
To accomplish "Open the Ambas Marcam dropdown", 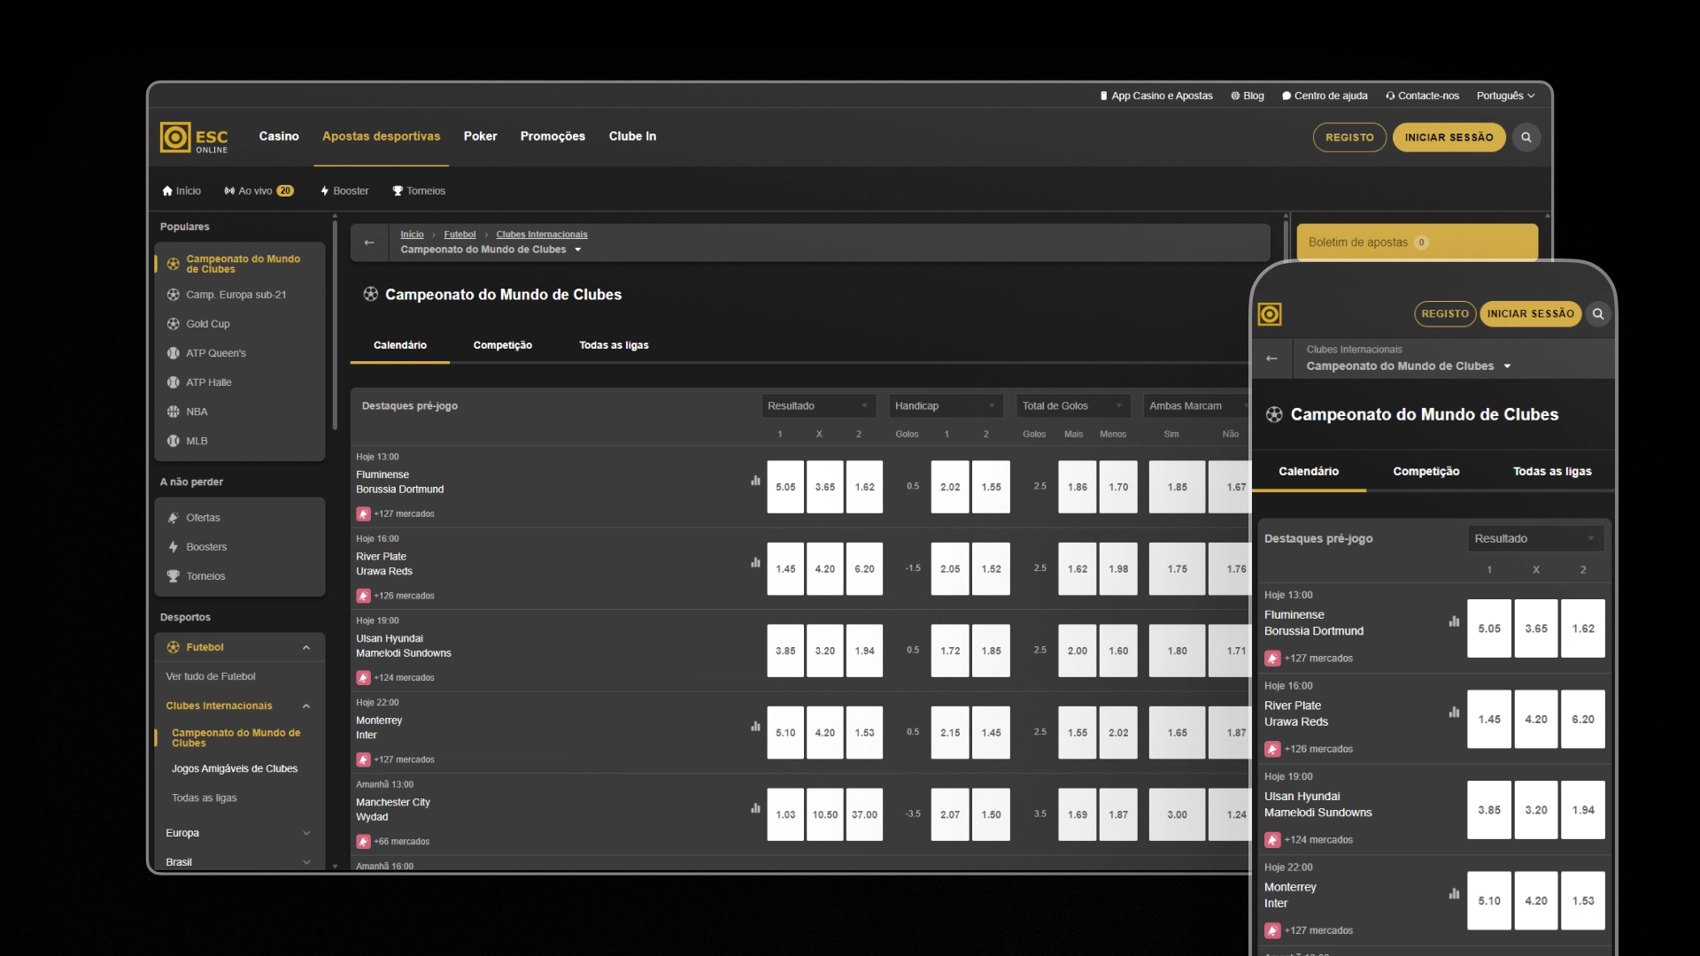I will pyautogui.click(x=1196, y=406).
